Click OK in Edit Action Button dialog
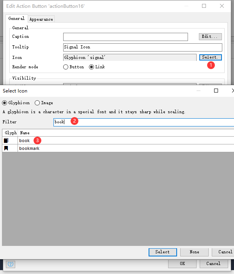This screenshot has width=234, height=274. 182,264
